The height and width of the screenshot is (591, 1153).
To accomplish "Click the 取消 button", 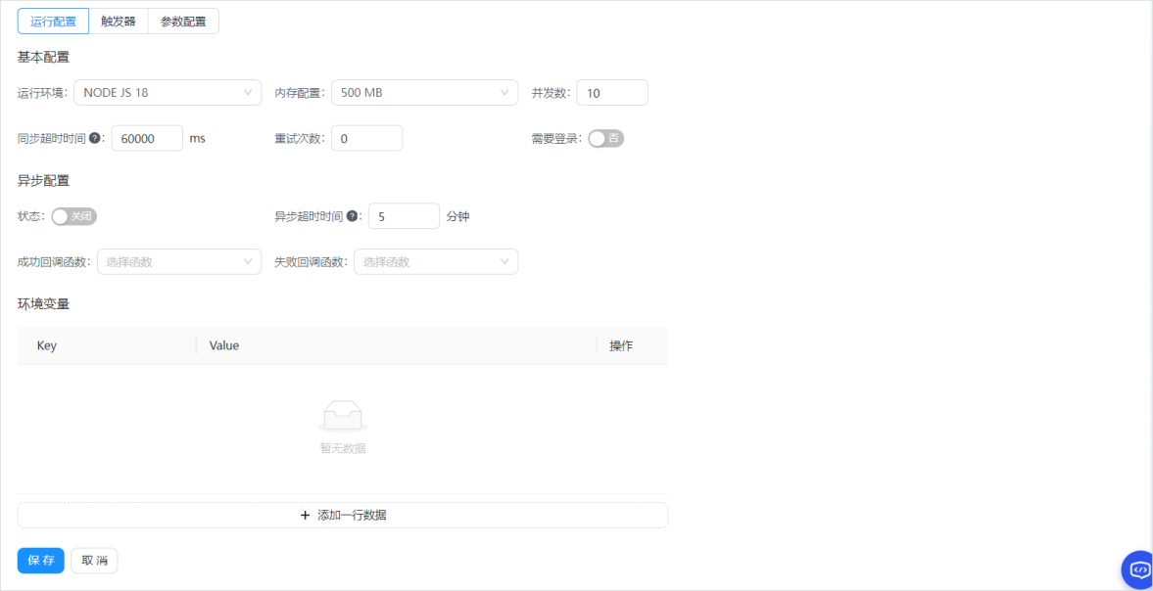I will [94, 560].
